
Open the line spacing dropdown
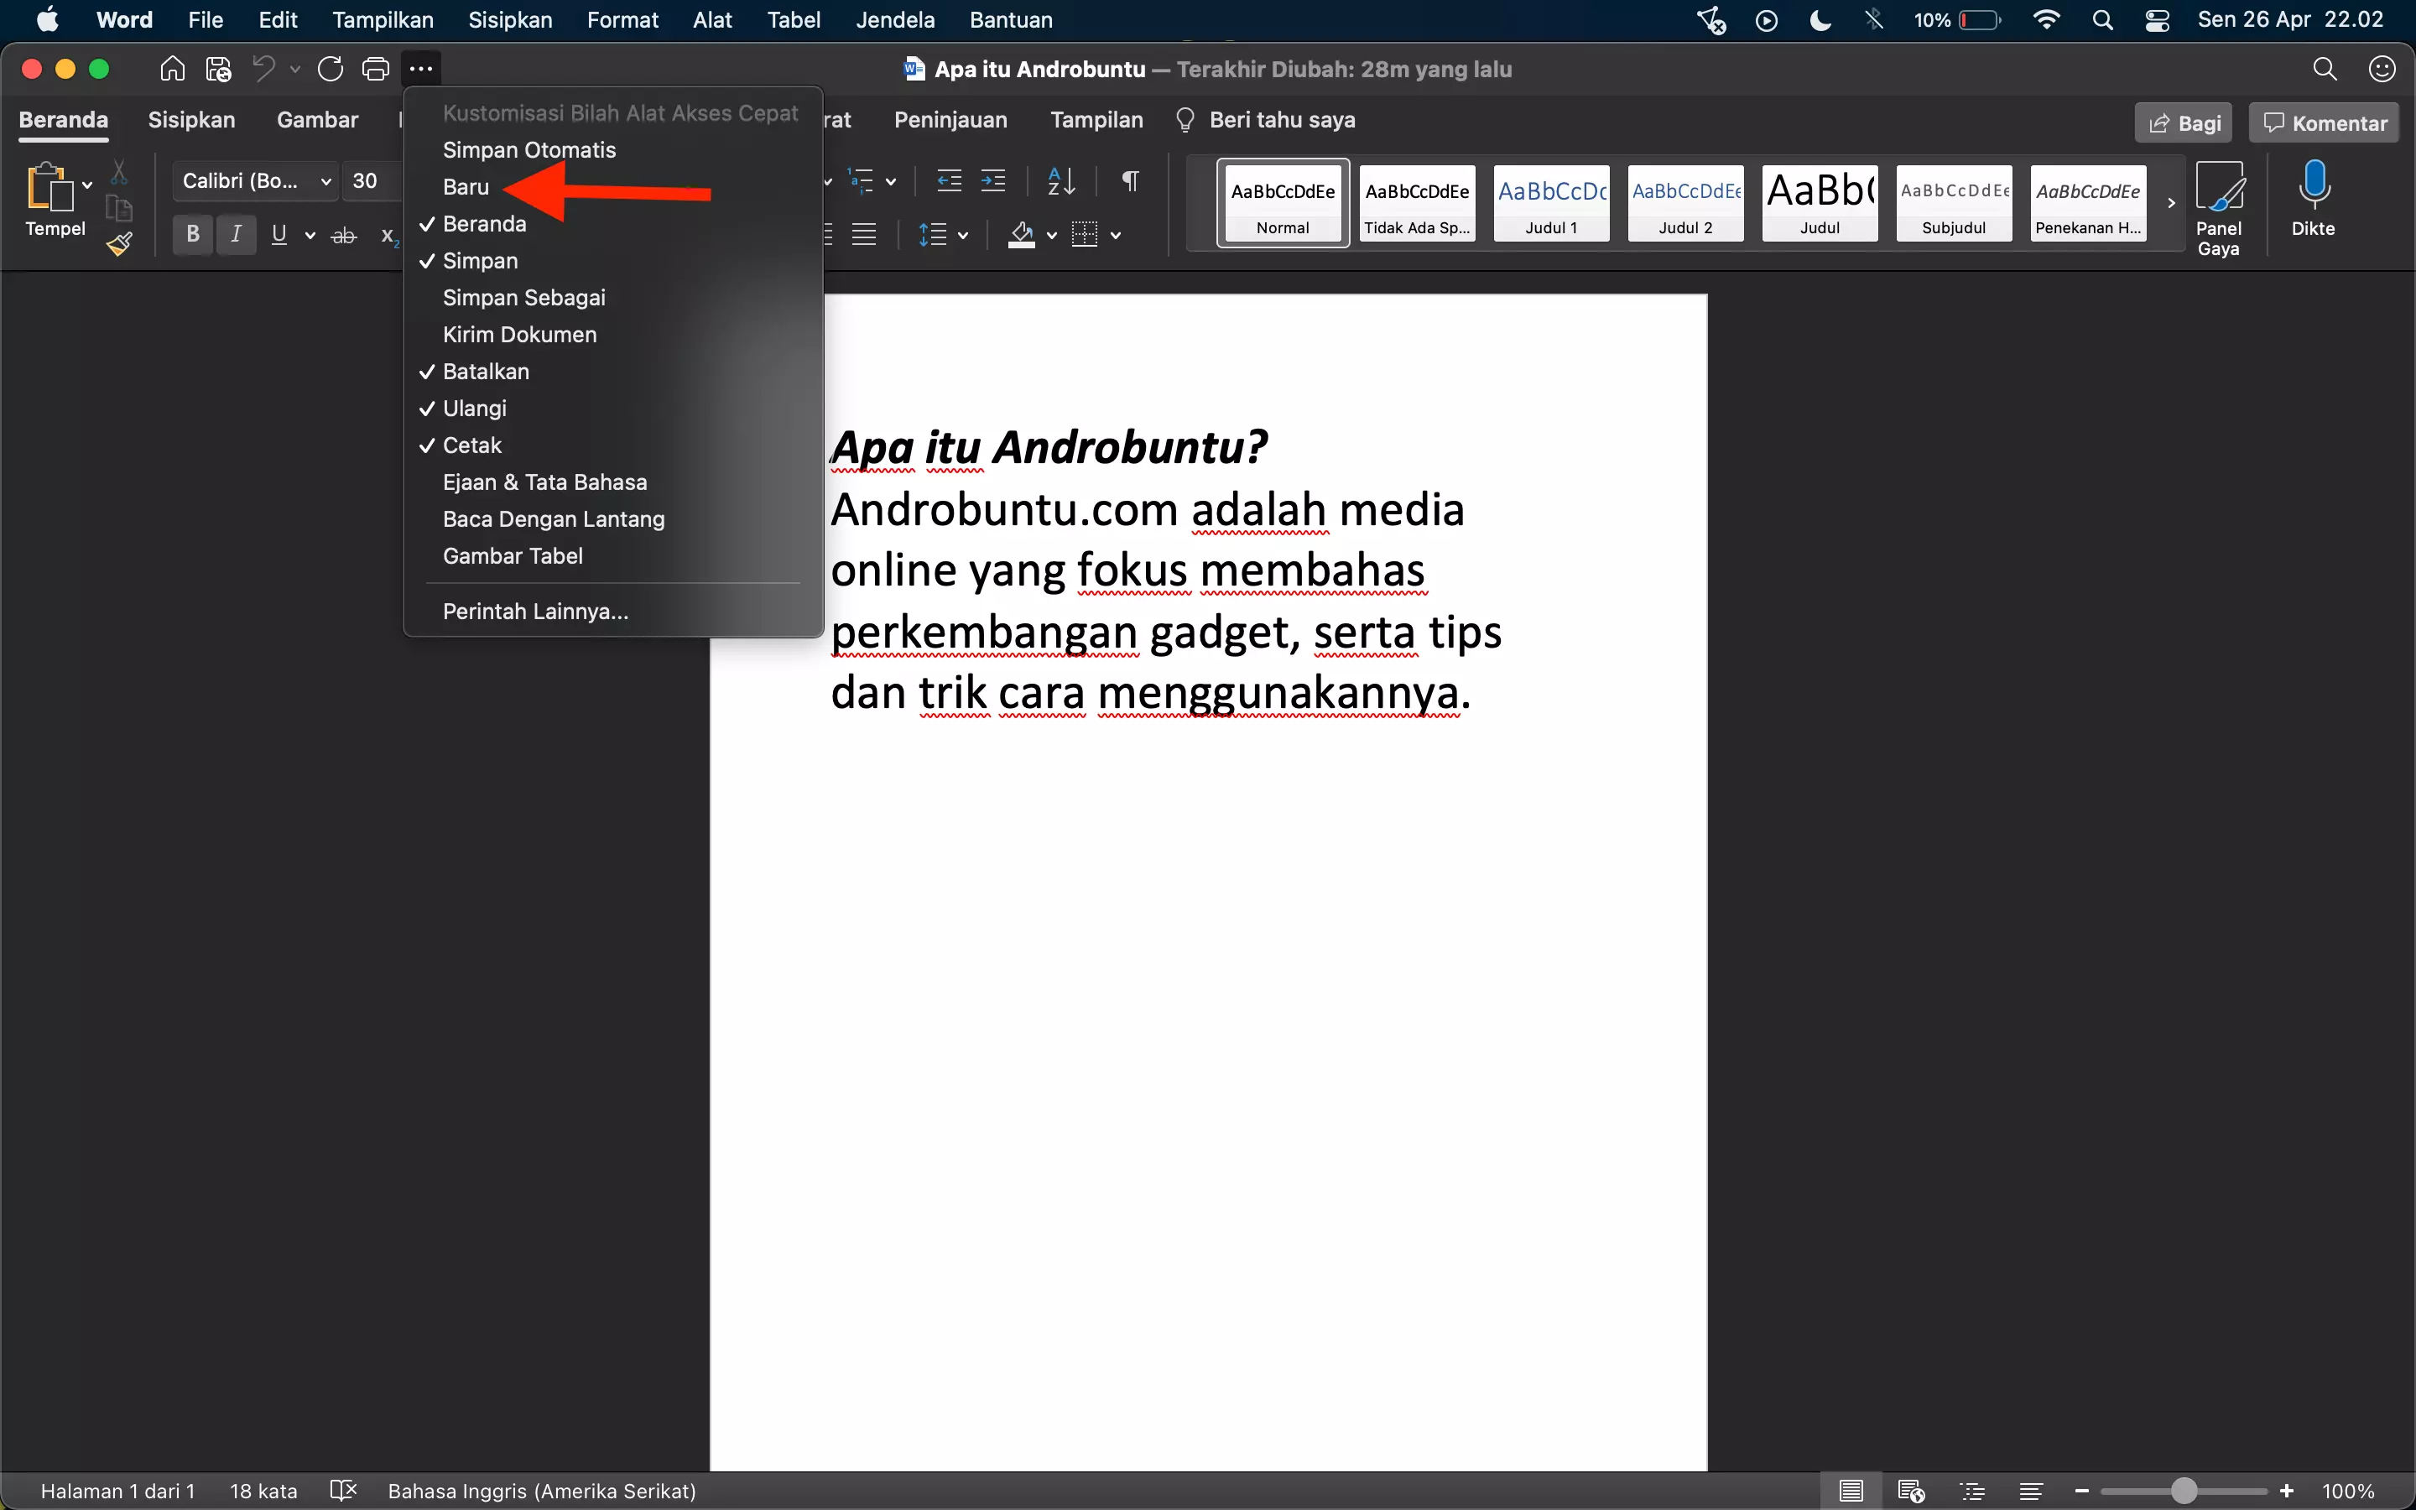pyautogui.click(x=961, y=235)
